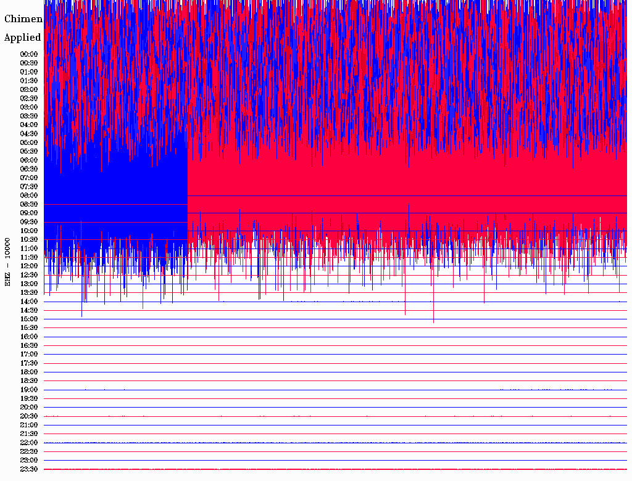The width and height of the screenshot is (632, 481).
Task: Select the 04:00 time label
Action: pos(29,125)
